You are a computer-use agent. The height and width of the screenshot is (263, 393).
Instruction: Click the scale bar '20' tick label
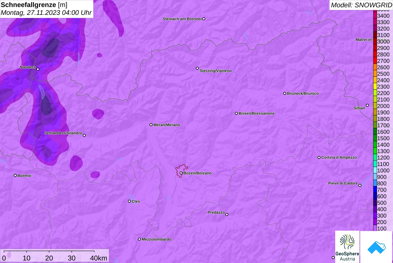pos(49,258)
